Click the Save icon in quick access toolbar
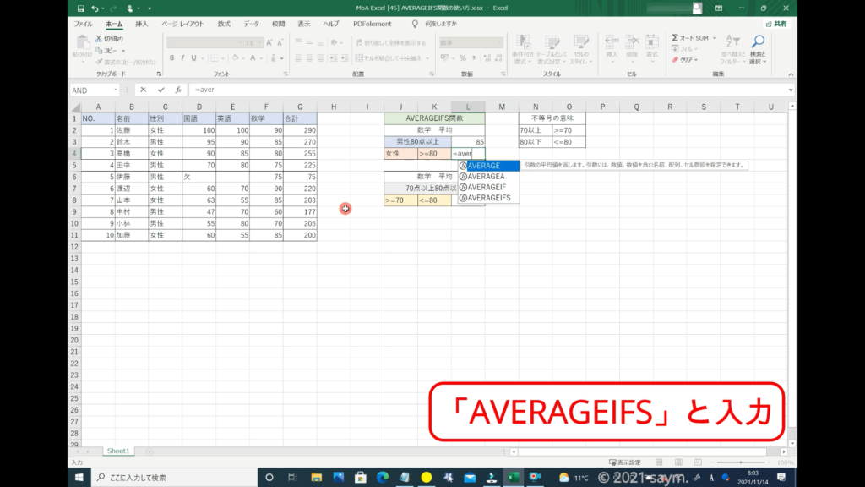The height and width of the screenshot is (487, 865). [79, 8]
